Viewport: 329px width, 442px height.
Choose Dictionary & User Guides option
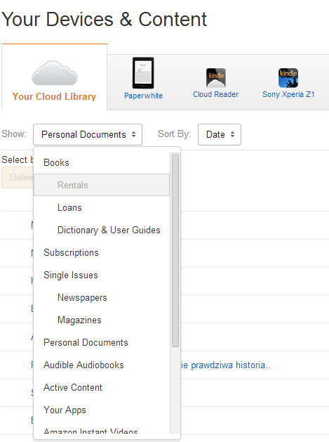(x=102, y=230)
